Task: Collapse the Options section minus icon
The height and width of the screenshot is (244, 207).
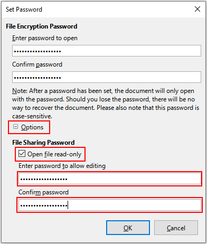Action: (x=16, y=127)
